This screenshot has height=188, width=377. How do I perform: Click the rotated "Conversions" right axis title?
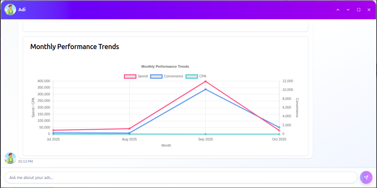tap(297, 107)
